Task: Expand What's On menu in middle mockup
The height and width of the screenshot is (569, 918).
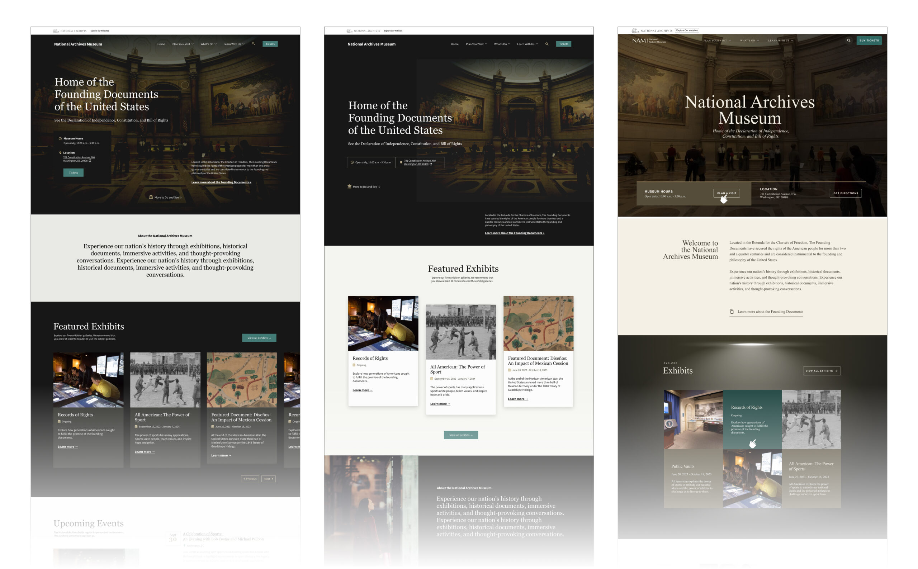Action: [502, 44]
